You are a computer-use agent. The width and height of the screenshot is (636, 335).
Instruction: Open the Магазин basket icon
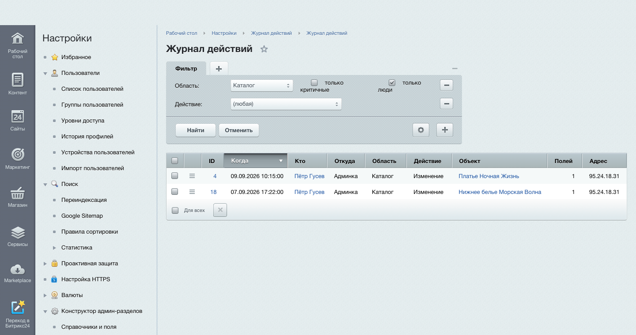tap(18, 193)
